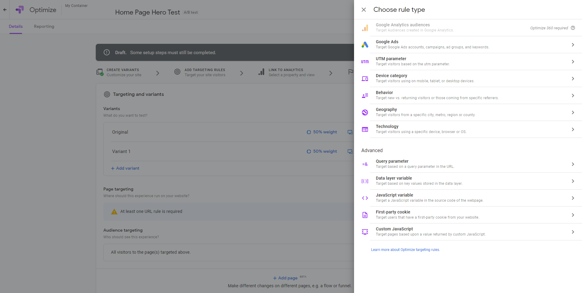Open the Optimize 360 help tooltip icon

pos(573,28)
